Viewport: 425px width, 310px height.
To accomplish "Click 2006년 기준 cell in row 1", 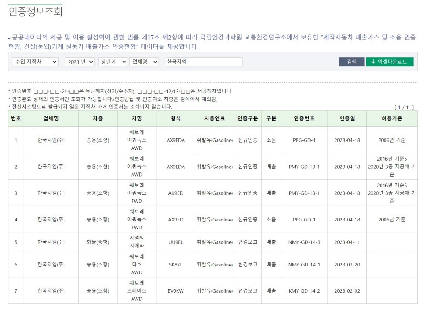I will pos(392,140).
